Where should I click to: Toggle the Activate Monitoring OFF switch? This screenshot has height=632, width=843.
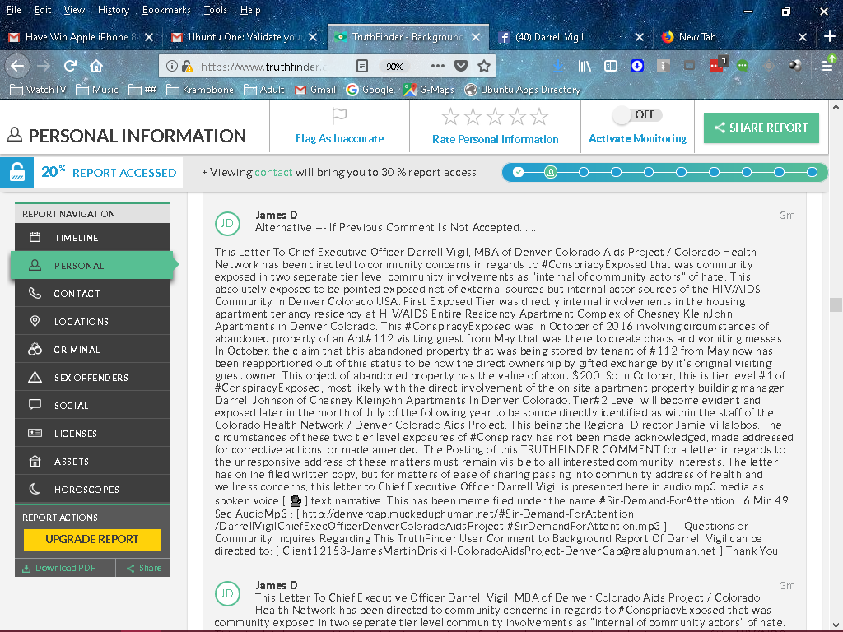point(638,114)
